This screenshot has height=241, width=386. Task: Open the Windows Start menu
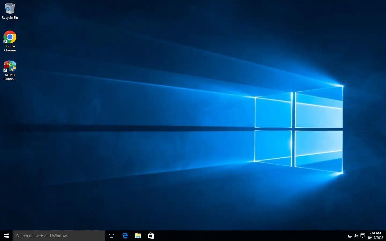tap(6, 236)
